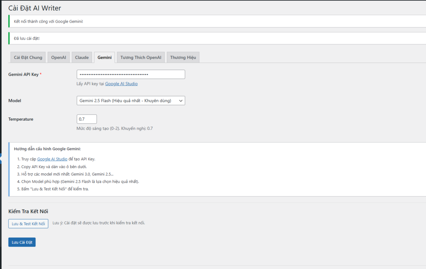Switch to the Cài Đặt Chung tab
The image size is (426, 269).
[28, 57]
